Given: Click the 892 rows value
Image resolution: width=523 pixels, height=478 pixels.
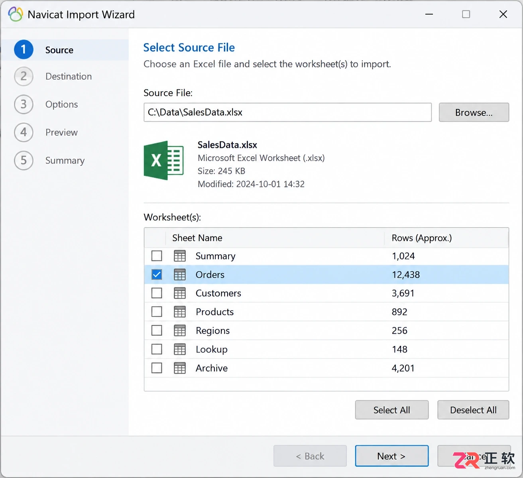Looking at the screenshot, I should [399, 312].
